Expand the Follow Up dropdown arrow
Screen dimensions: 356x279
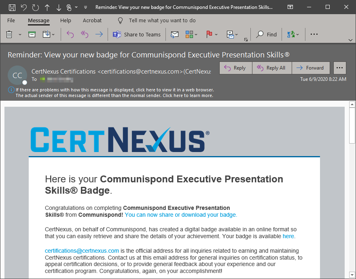(x=216, y=34)
